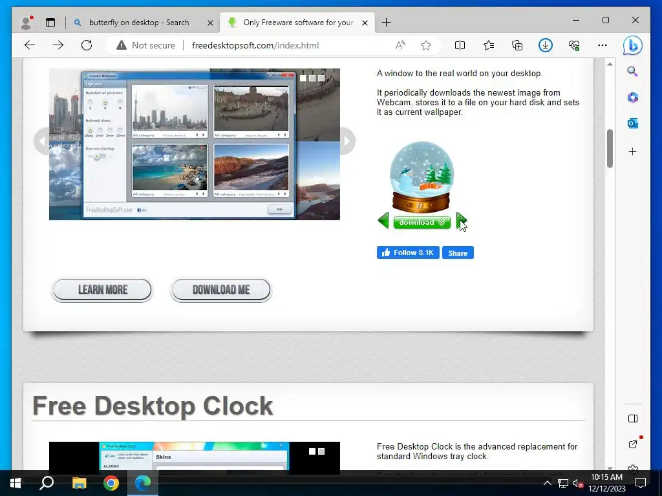Screen dimensions: 662x496
Task: Click the snow globe image
Action: pyautogui.click(x=422, y=178)
